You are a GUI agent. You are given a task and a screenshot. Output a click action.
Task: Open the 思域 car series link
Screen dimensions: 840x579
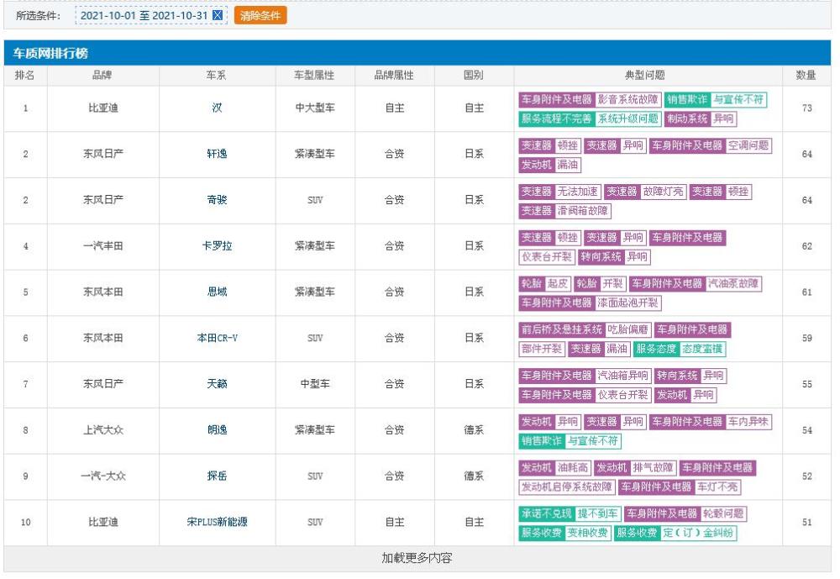(x=217, y=292)
